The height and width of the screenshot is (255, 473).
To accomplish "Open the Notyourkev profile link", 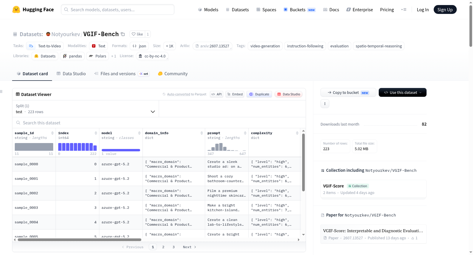I will tap(66, 34).
